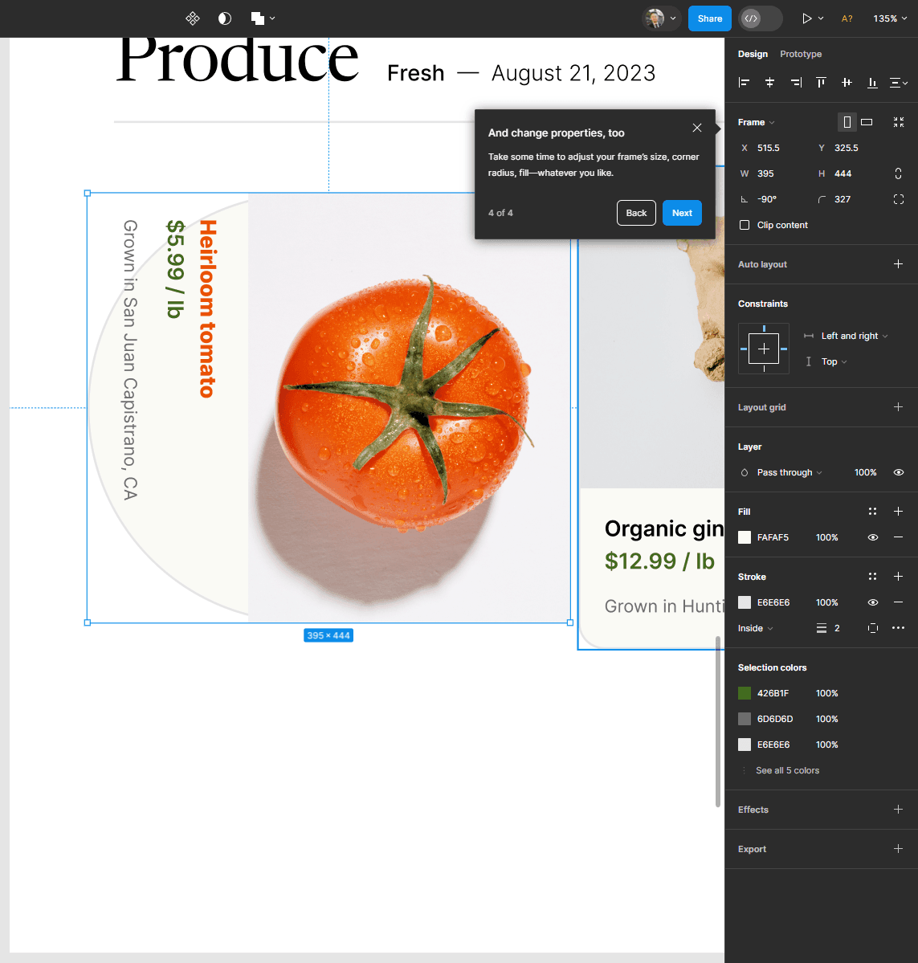Click the Next button in the tooltip
Viewport: 918px width, 963px height.
(682, 213)
